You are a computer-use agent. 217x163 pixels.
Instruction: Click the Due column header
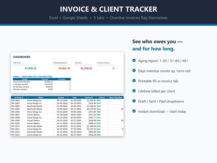click(75, 97)
